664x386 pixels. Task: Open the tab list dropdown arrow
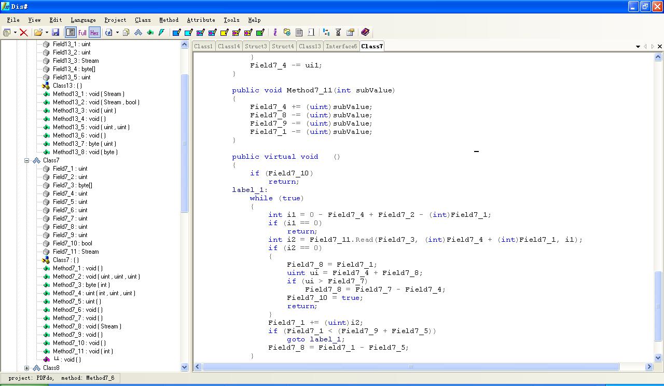[638, 47]
